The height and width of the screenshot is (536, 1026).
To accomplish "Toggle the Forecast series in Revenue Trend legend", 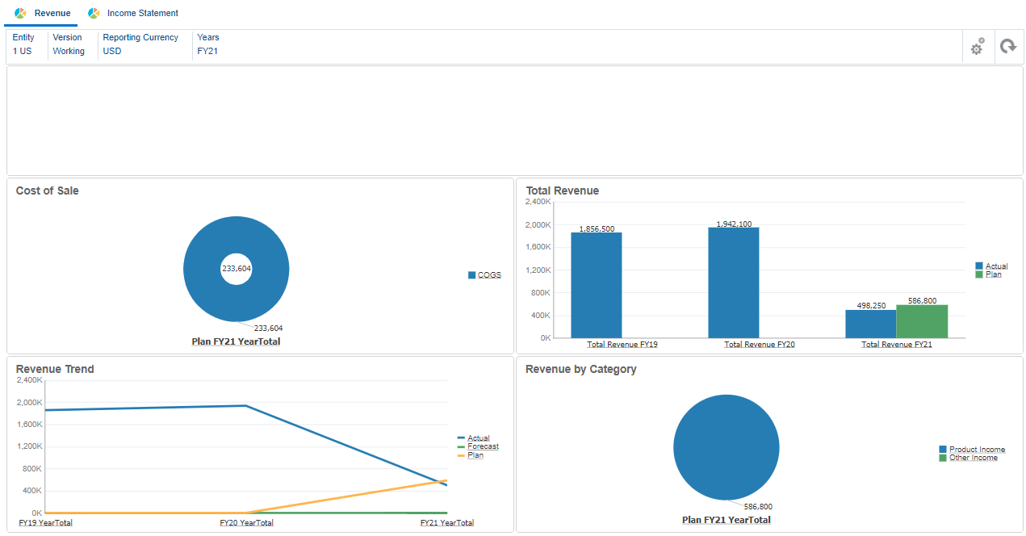I will coord(483,446).
